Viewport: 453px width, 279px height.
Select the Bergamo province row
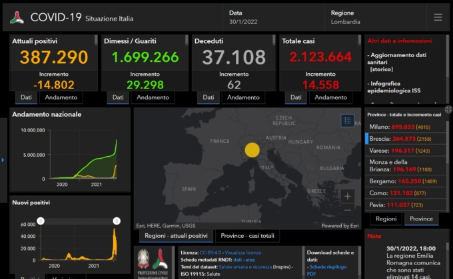(406, 181)
